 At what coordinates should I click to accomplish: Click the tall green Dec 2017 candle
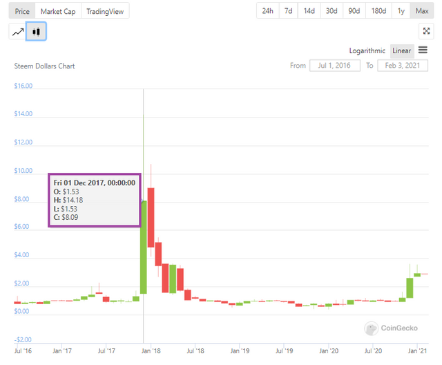click(143, 247)
